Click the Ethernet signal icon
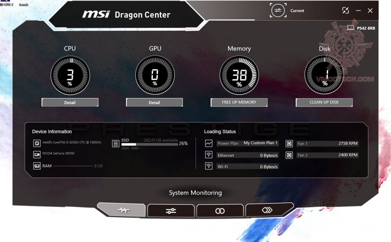 [209, 155]
